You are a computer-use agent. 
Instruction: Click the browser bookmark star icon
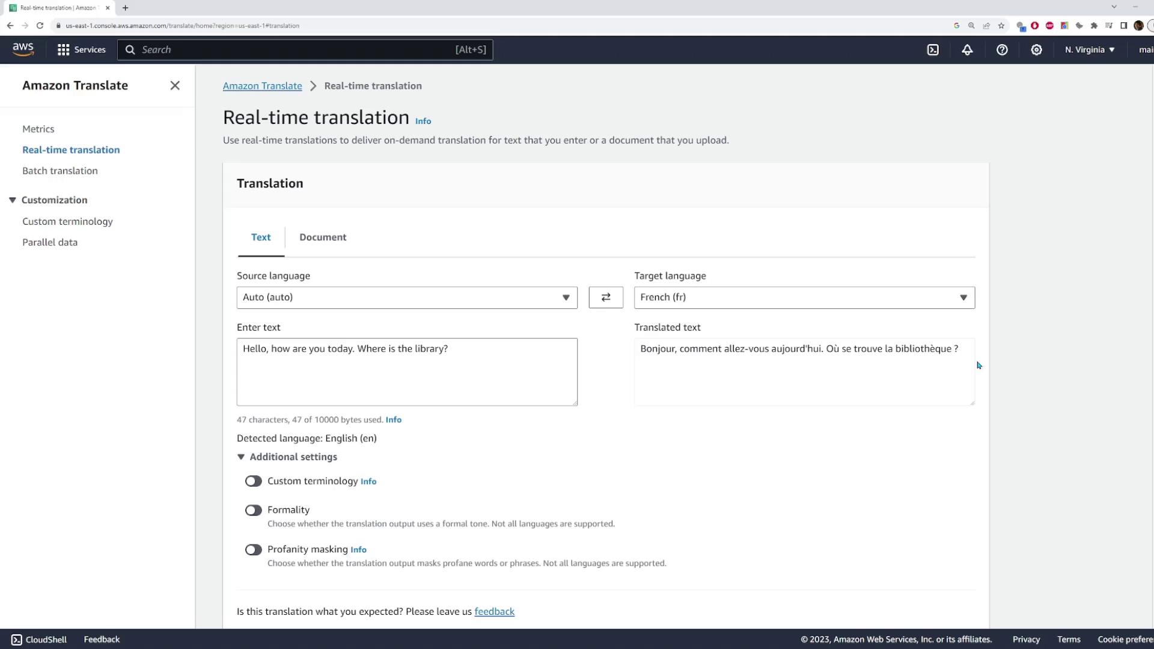[x=1001, y=26]
